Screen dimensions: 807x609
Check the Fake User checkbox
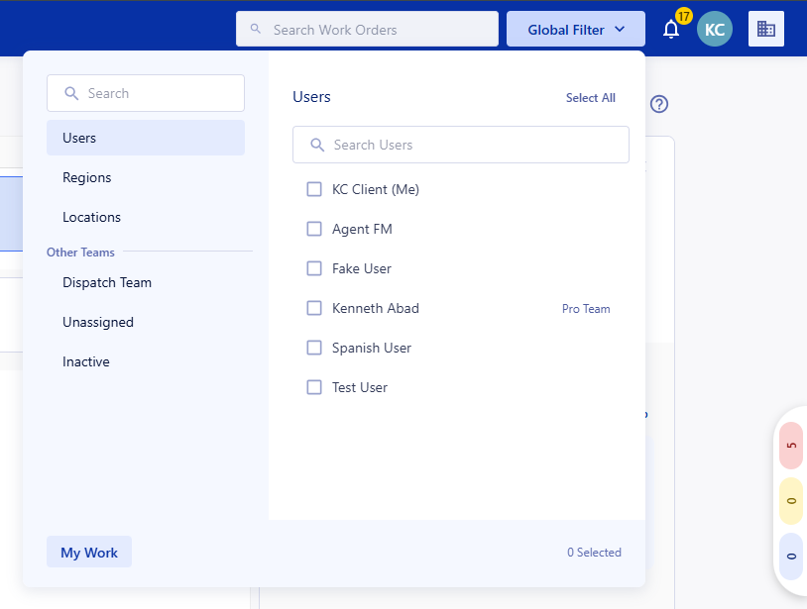314,268
